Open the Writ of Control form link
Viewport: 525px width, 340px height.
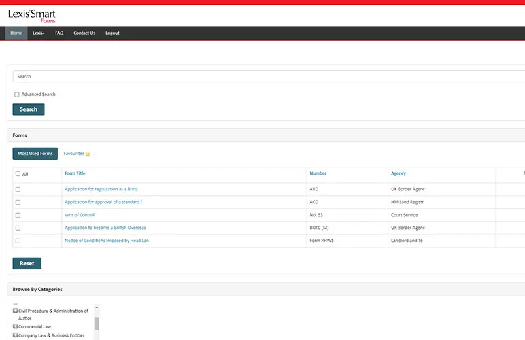[80, 215]
